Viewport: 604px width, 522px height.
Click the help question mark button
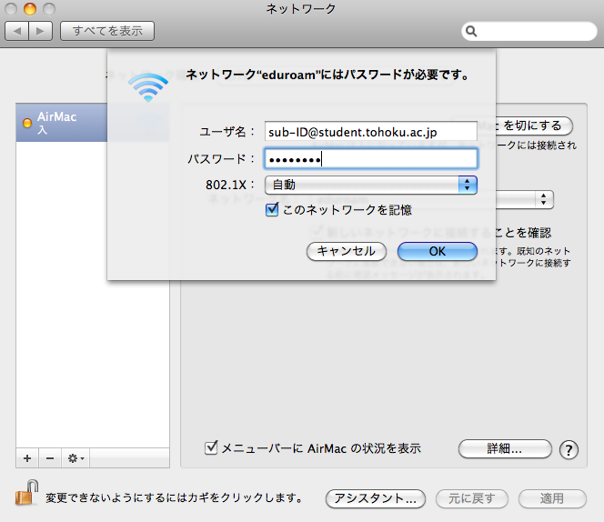(569, 449)
